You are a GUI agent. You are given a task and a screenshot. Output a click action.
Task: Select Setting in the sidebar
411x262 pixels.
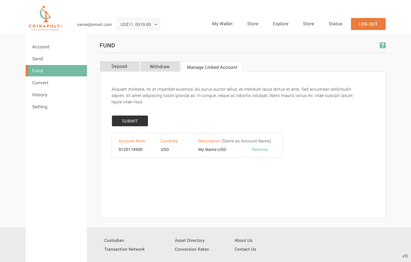tap(40, 107)
